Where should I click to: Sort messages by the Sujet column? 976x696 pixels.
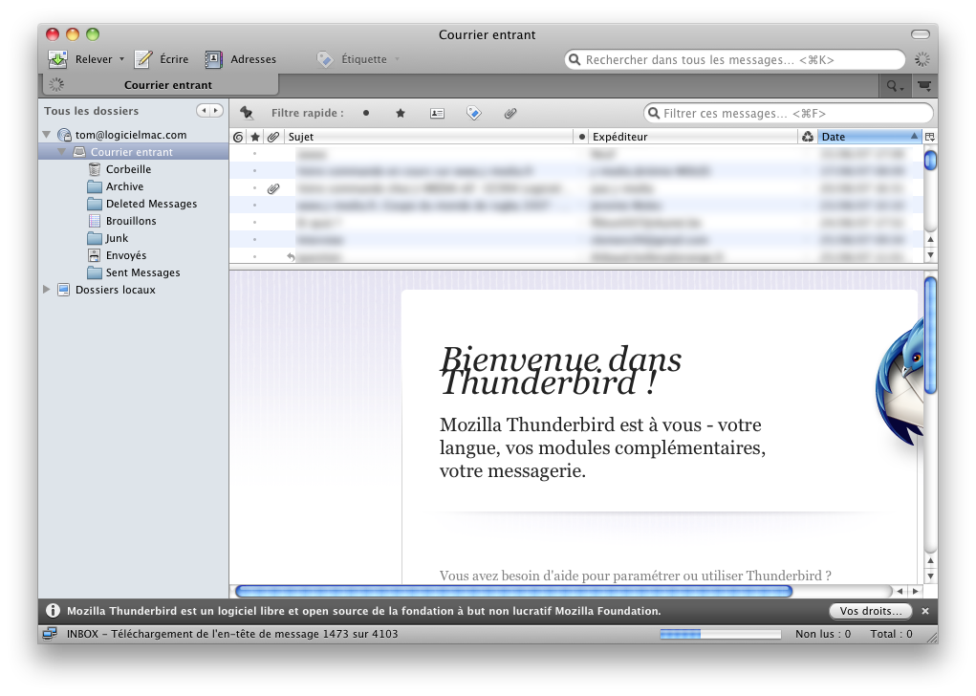428,137
